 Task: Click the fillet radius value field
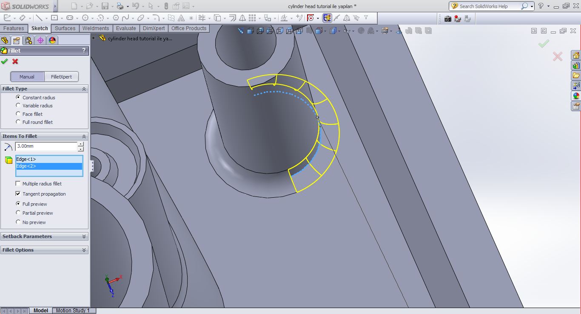point(46,146)
